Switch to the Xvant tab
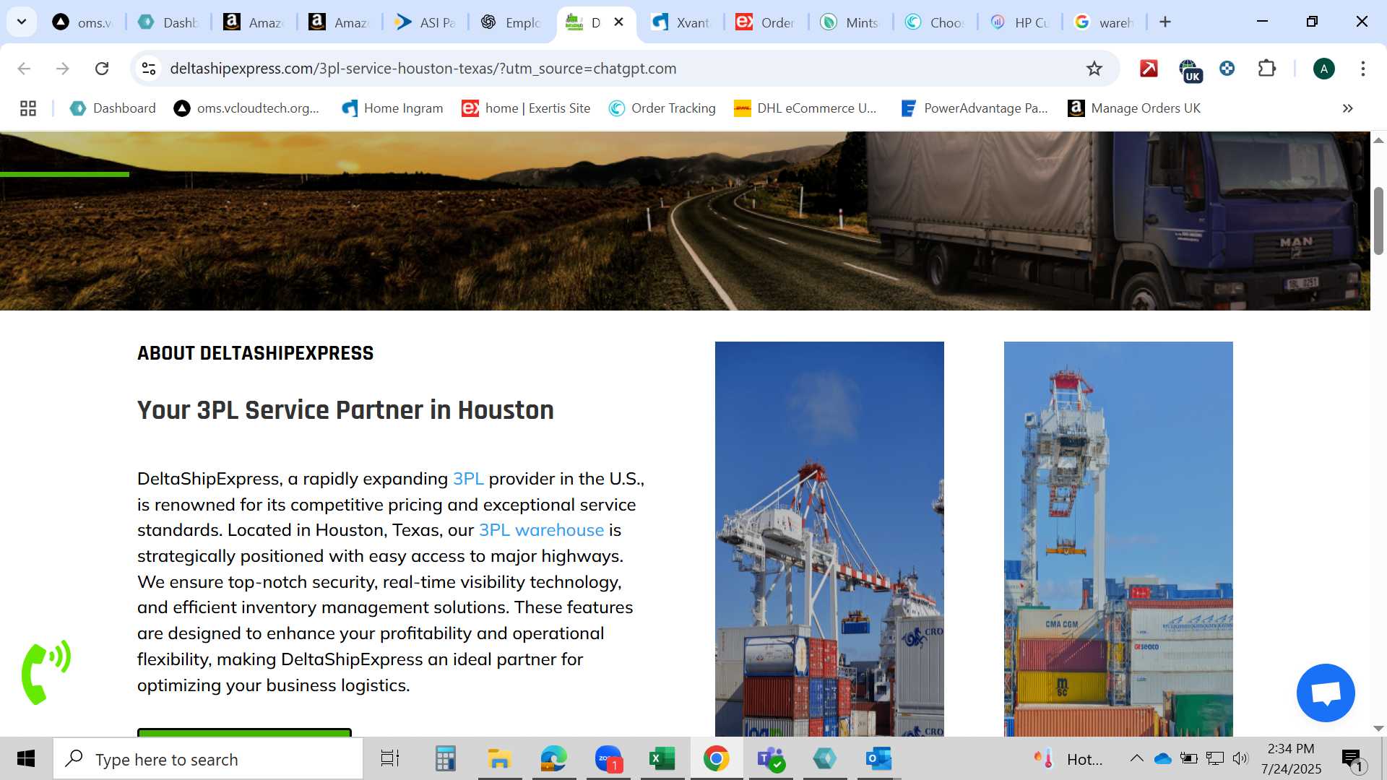1387x780 pixels. click(681, 22)
